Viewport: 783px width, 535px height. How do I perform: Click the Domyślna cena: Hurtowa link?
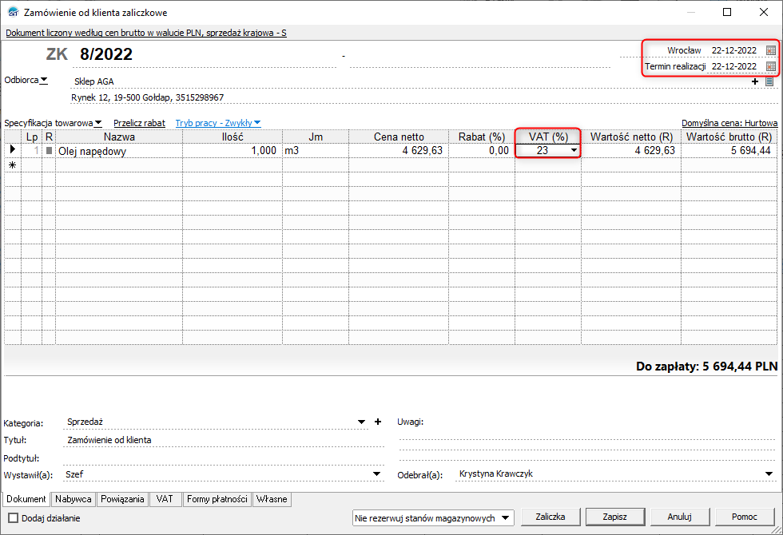pyautogui.click(x=729, y=123)
